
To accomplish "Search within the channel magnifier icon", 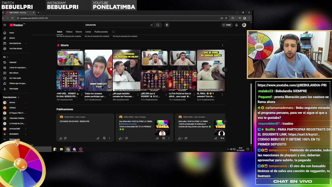I will click(113, 32).
